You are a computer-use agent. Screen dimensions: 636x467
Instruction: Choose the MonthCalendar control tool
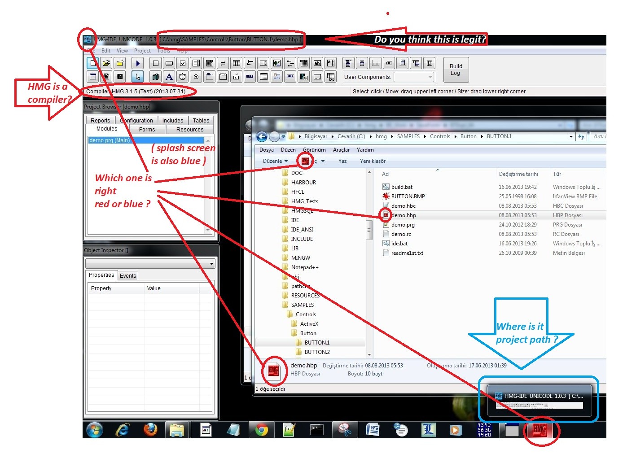coord(263,77)
